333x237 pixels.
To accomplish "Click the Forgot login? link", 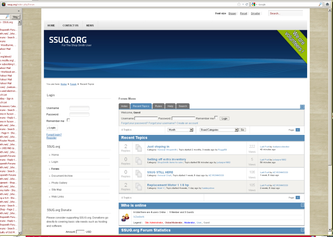I will (54, 135).
